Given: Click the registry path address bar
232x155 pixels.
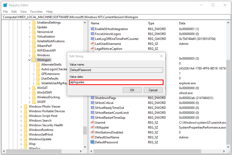Looking at the screenshot, I should (x=116, y=17).
